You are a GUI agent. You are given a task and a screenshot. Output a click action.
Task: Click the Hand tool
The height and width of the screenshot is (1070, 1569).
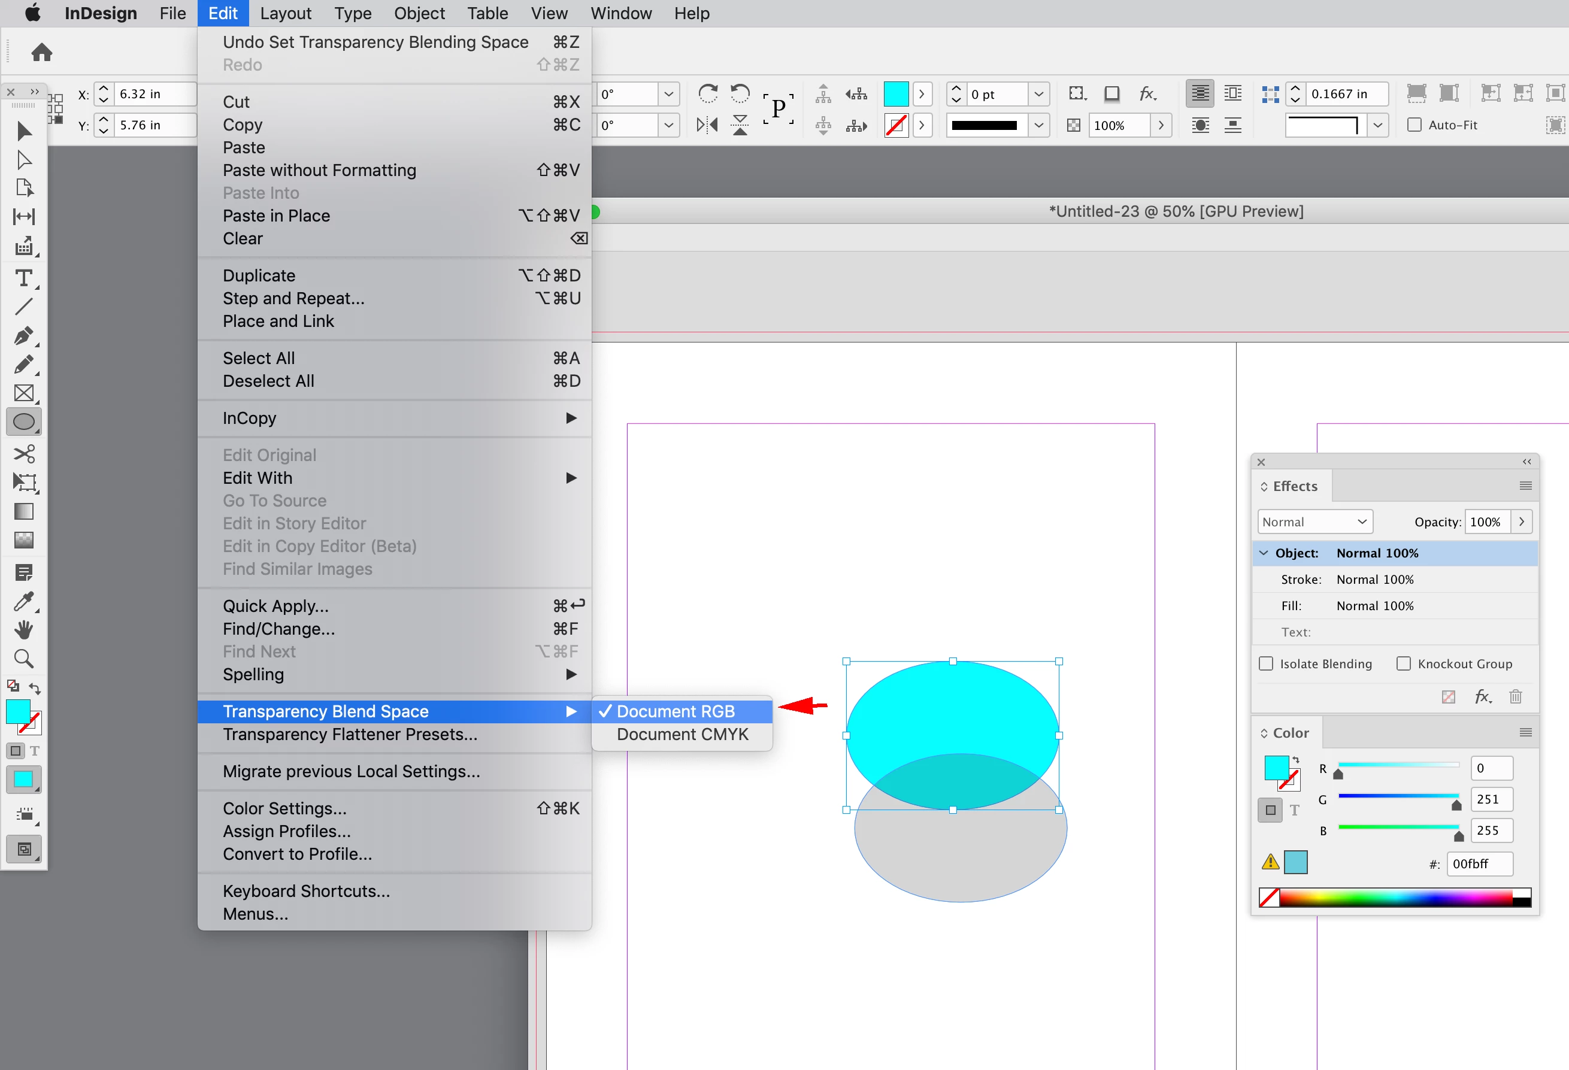tap(23, 630)
